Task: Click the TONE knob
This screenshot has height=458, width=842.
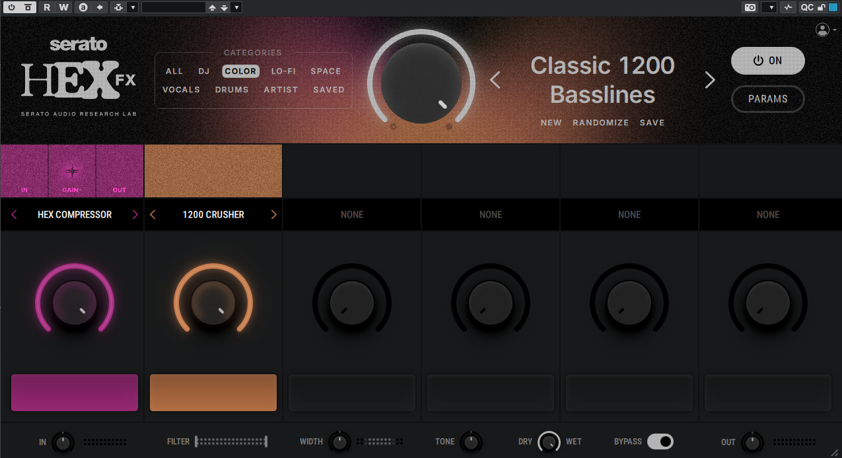Action: click(x=471, y=442)
